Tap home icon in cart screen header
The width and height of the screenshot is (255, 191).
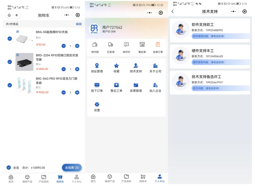(x=9, y=15)
